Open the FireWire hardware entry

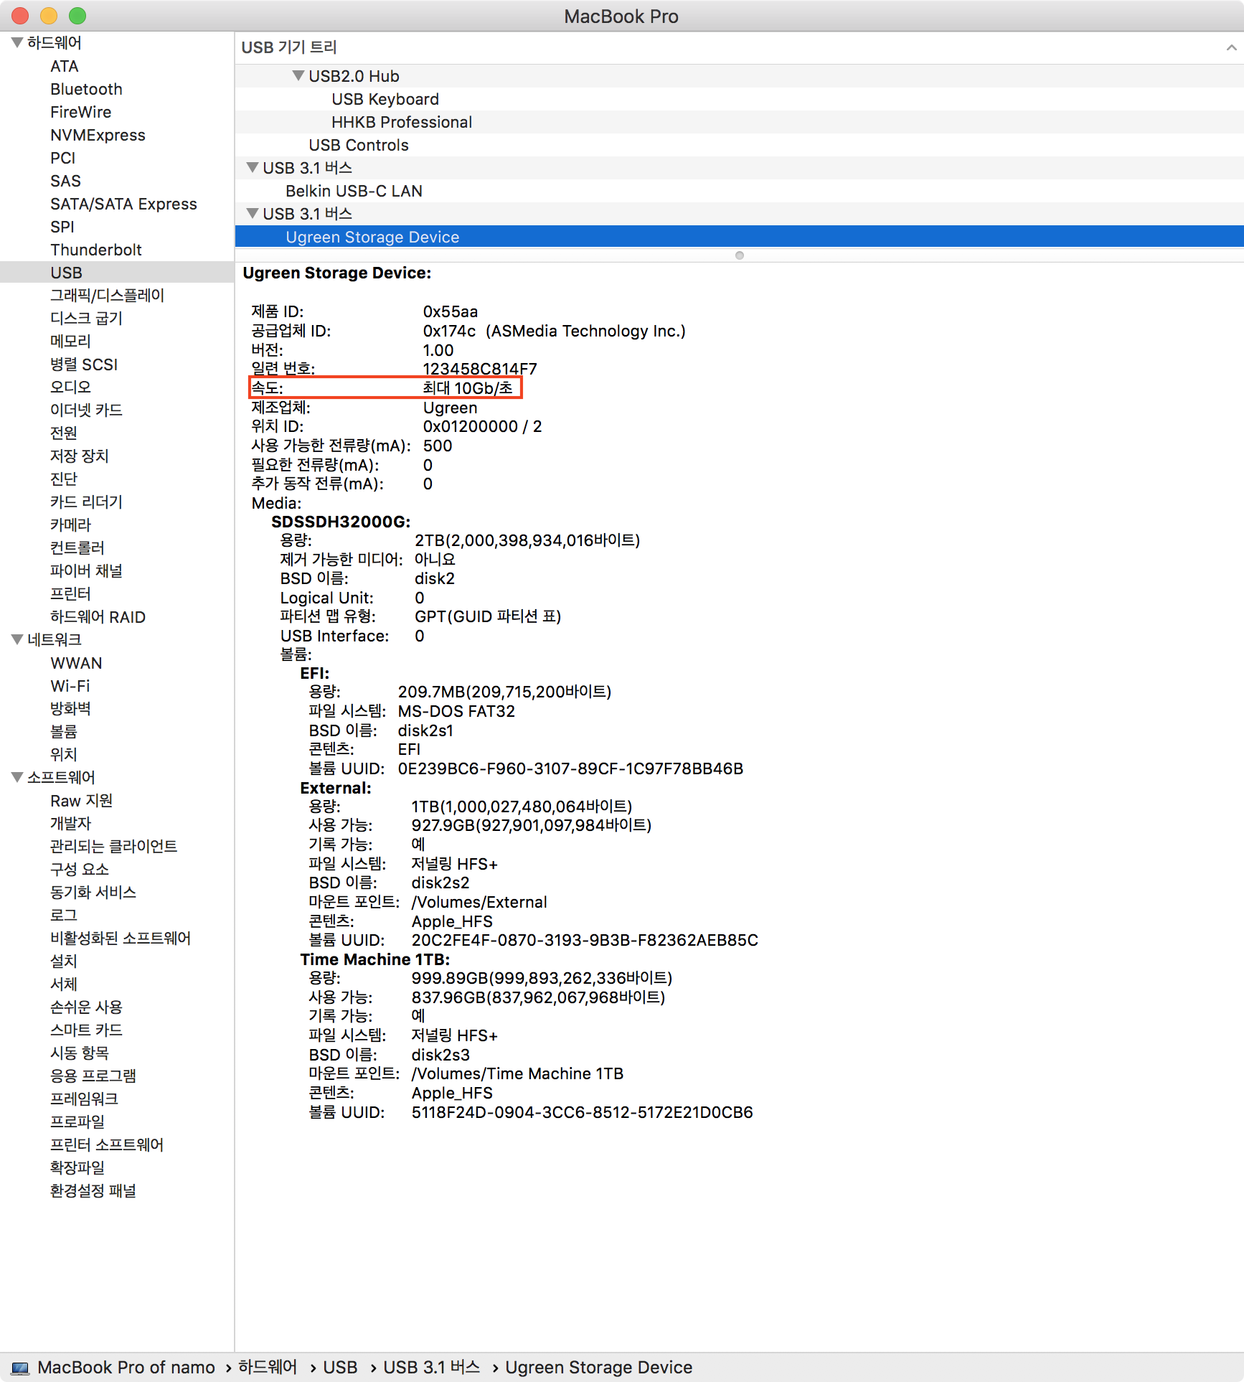point(80,112)
